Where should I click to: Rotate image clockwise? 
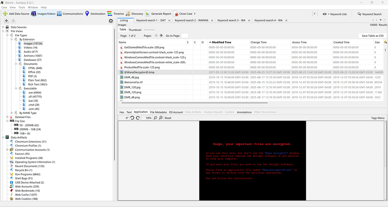click(138, 118)
